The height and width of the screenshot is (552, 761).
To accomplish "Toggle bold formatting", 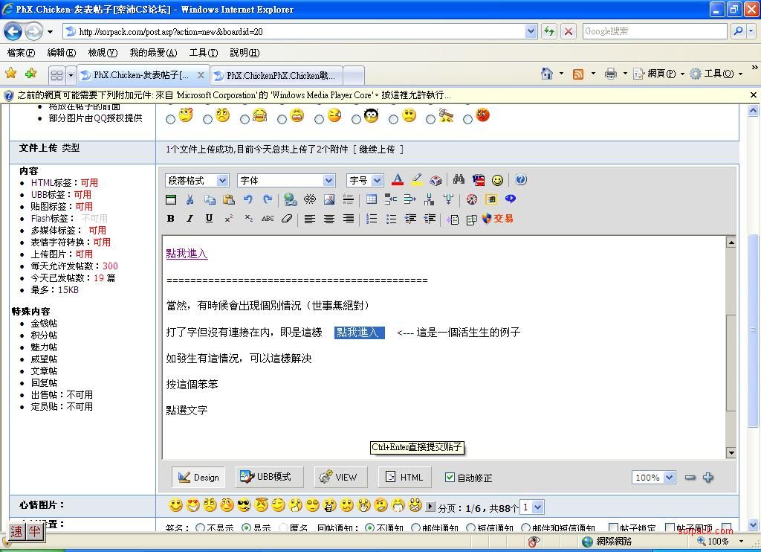I will [x=170, y=219].
